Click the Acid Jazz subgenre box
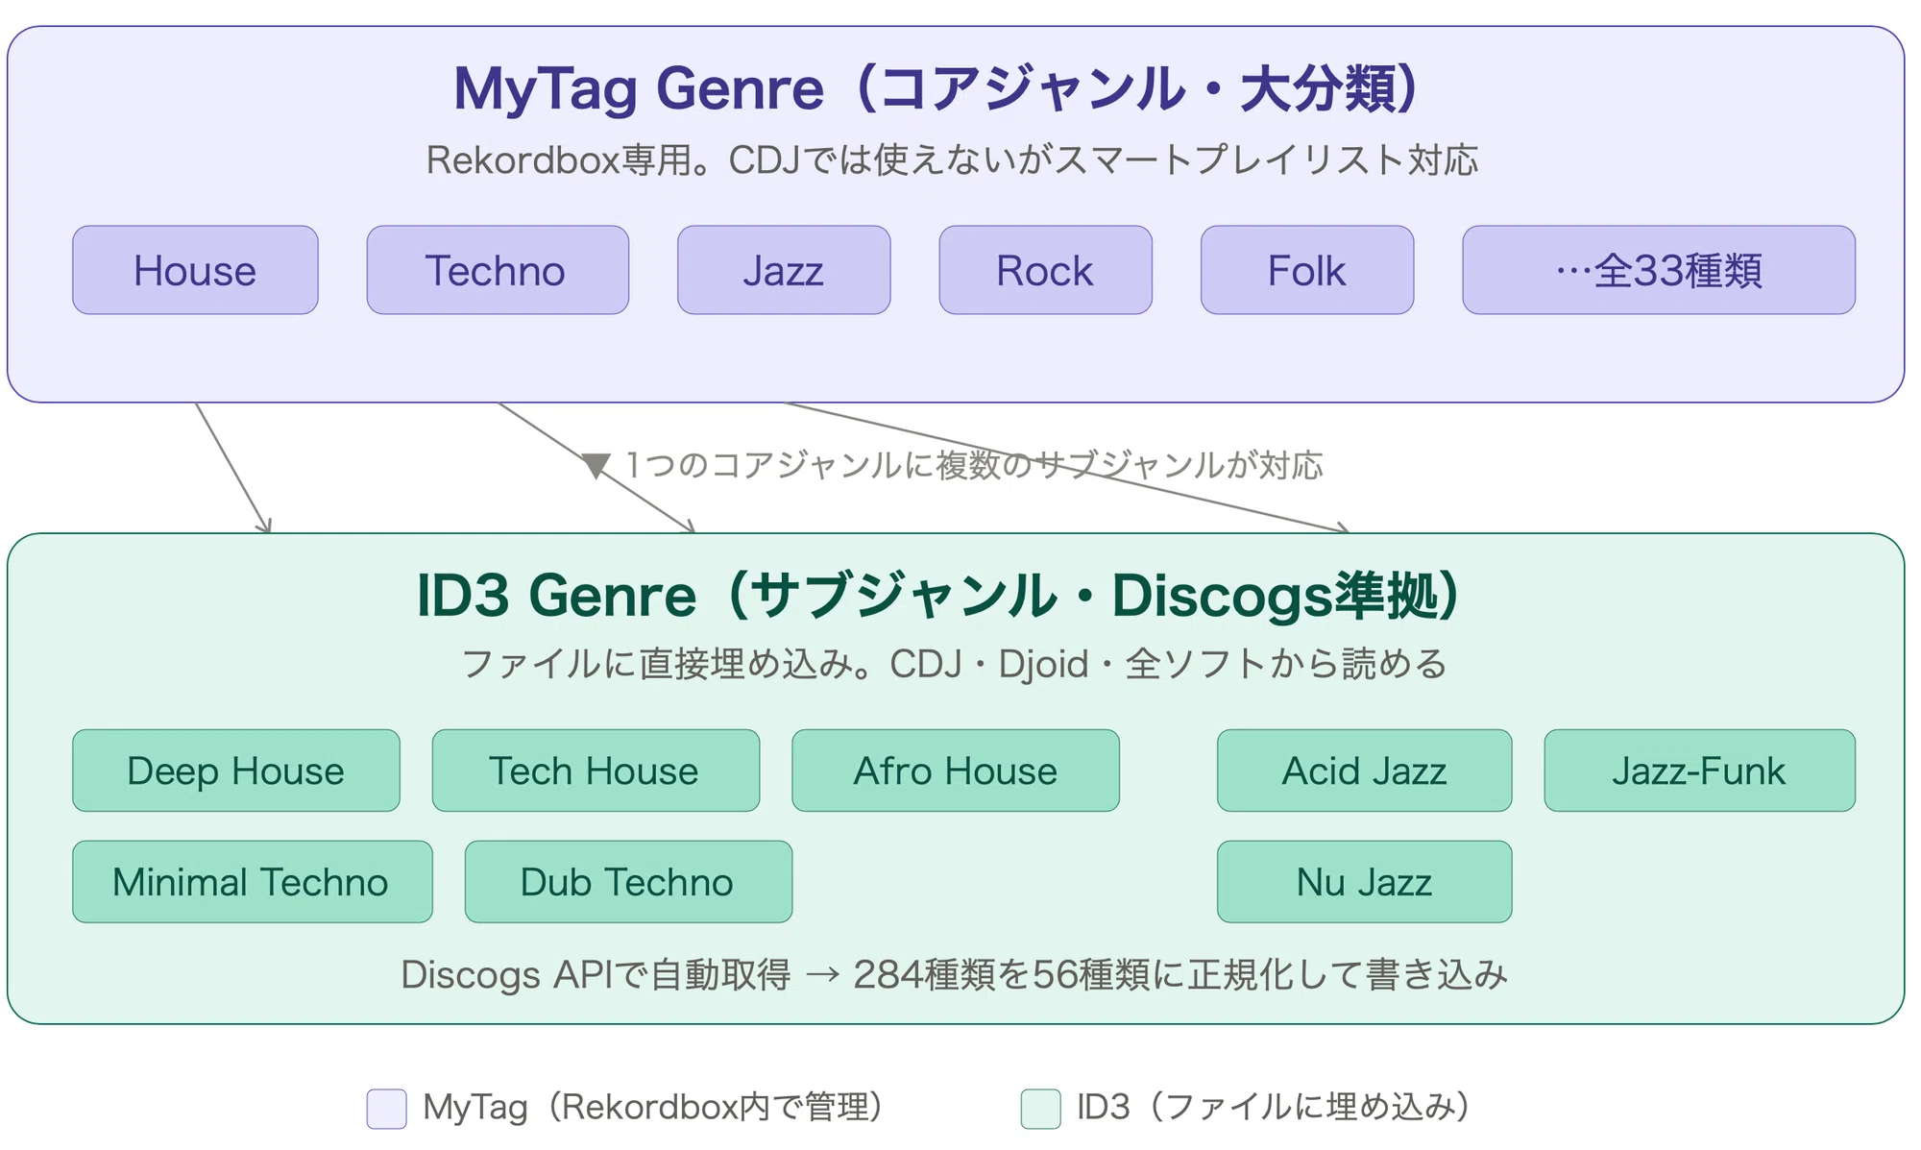Screen dimensions: 1921x1150 [1365, 771]
